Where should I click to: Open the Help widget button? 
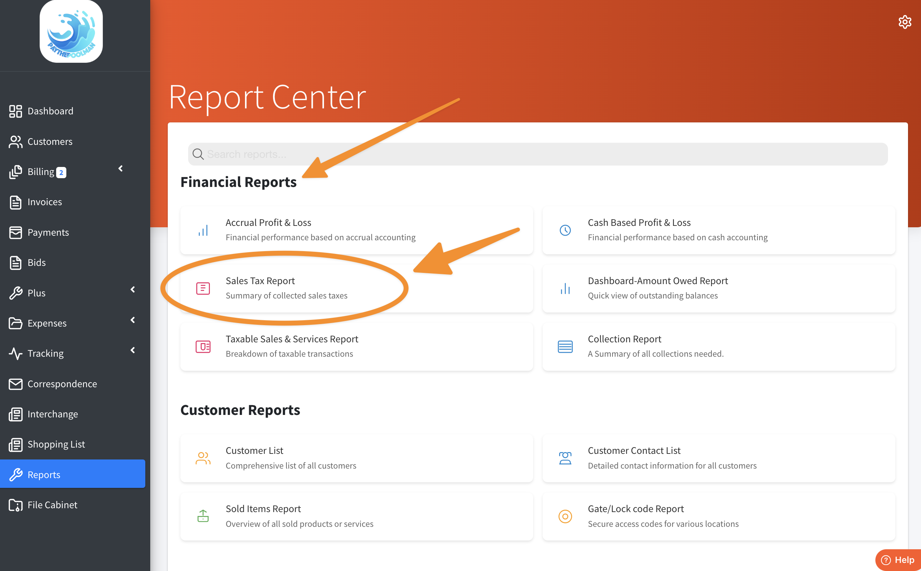point(898,560)
